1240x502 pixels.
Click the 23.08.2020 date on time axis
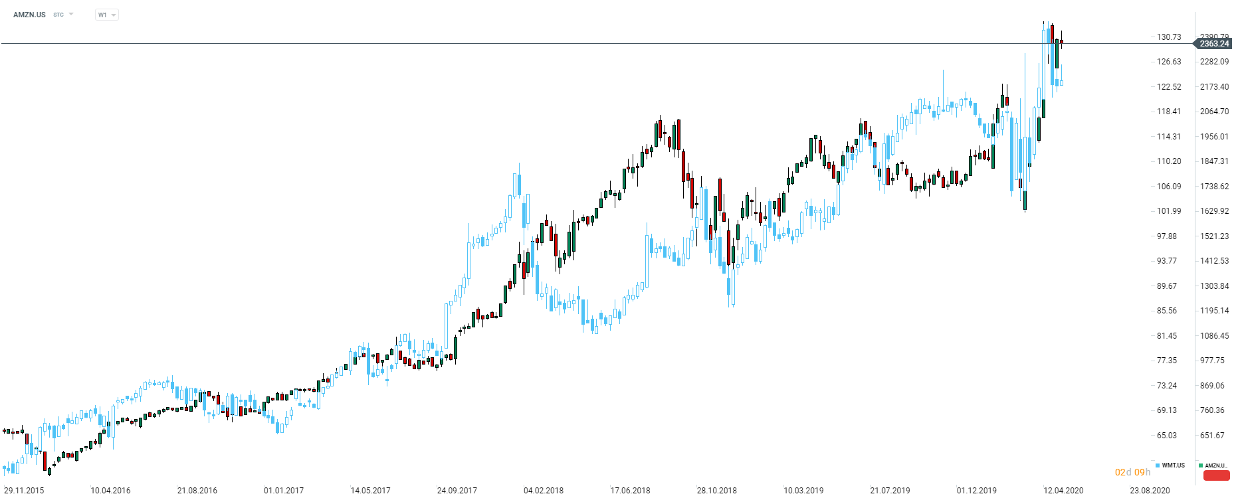(x=1150, y=491)
